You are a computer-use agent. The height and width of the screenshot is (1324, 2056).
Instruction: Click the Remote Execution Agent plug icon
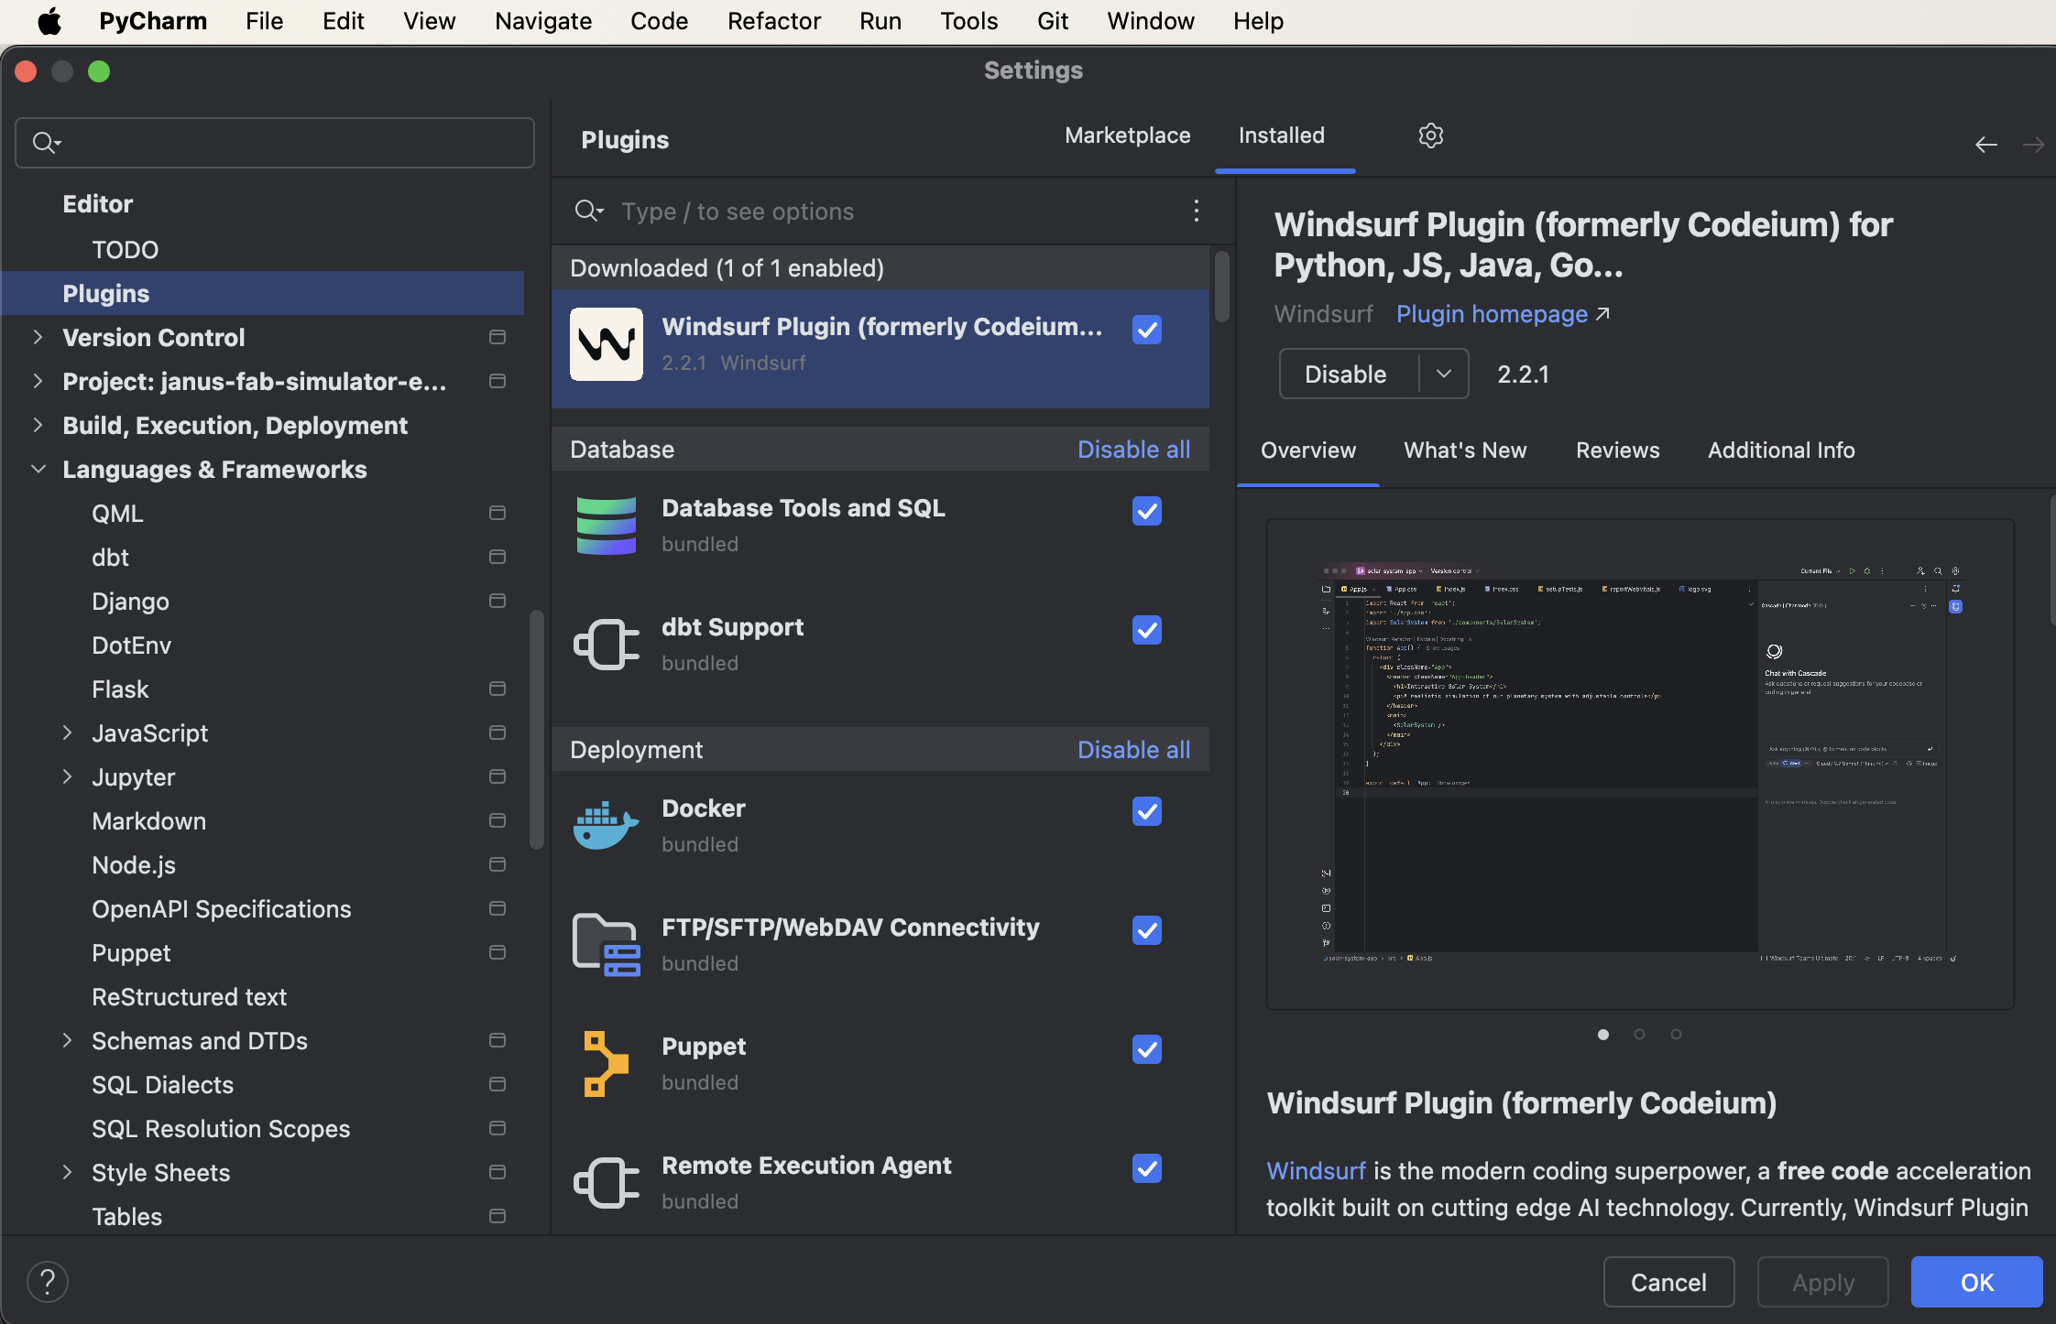pos(606,1183)
